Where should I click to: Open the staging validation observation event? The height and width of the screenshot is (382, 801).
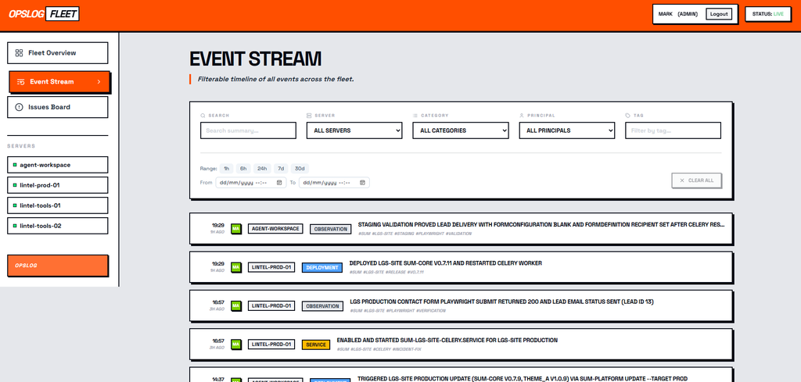[x=462, y=228]
